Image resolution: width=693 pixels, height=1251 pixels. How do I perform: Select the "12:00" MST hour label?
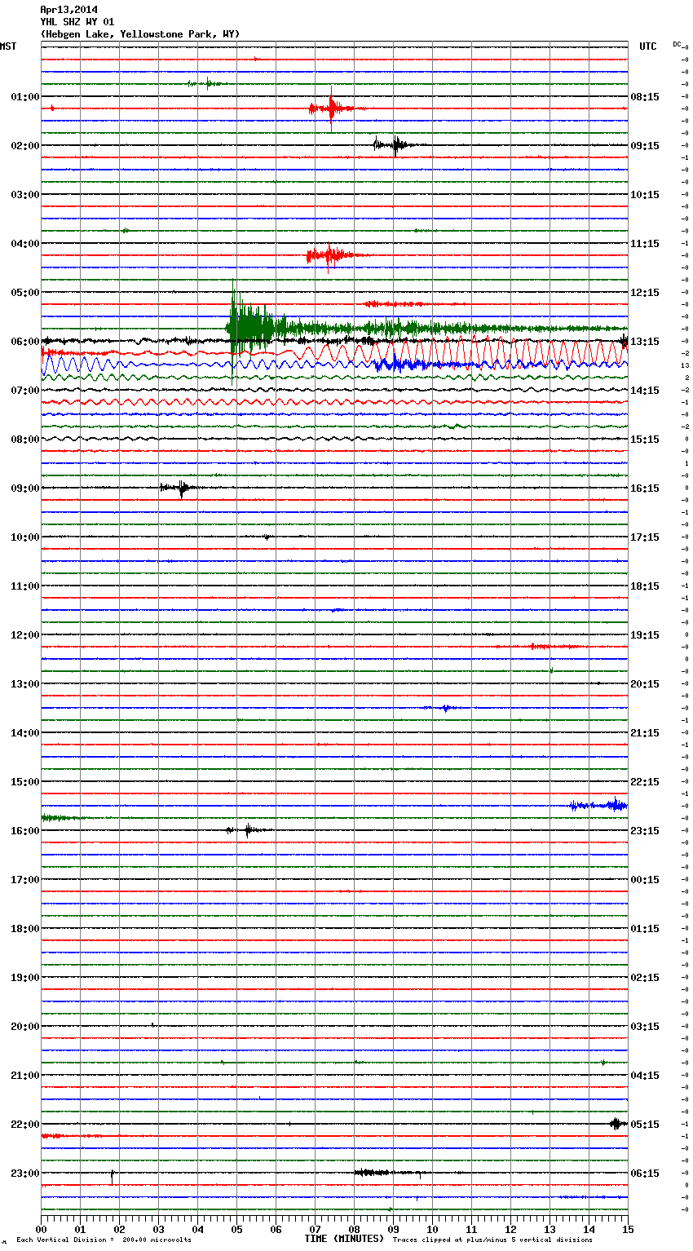pos(25,635)
